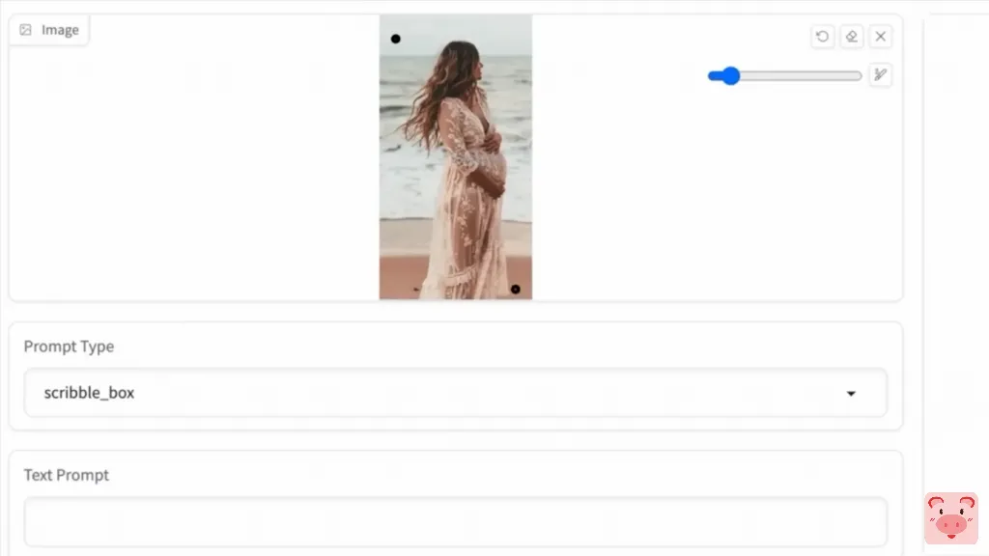Screen dimensions: 989x556
Task: Undo the last scribble stroke
Action: [822, 37]
